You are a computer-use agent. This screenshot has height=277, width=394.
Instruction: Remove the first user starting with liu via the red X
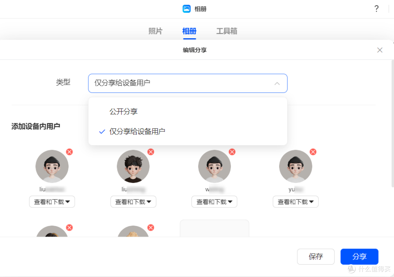(x=70, y=152)
